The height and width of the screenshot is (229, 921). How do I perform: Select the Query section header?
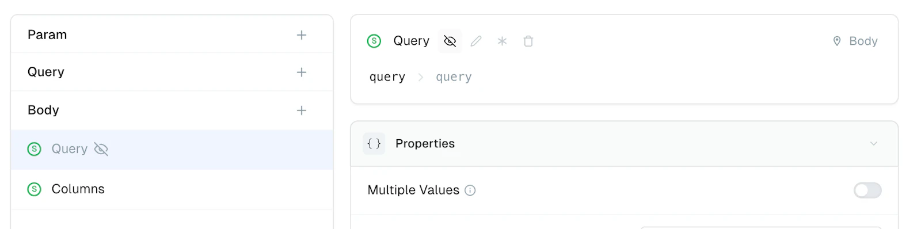pos(172,72)
